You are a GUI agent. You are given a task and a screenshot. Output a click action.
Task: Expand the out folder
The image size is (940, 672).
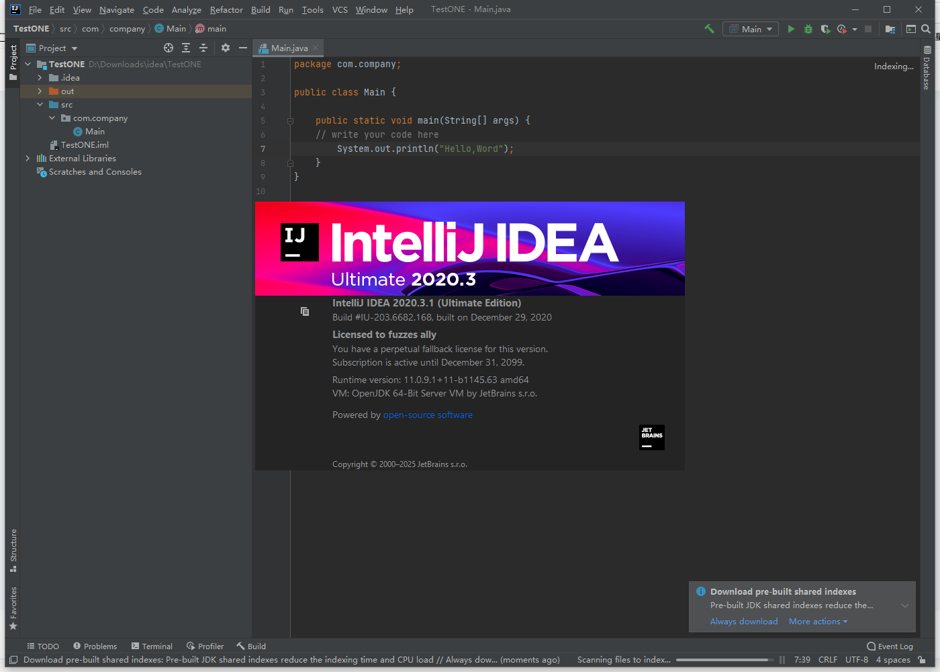tap(40, 91)
